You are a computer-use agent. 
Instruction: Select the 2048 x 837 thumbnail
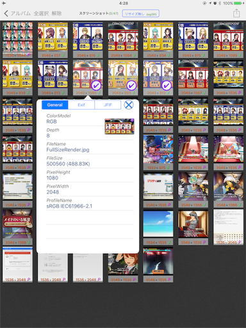pos(53,40)
